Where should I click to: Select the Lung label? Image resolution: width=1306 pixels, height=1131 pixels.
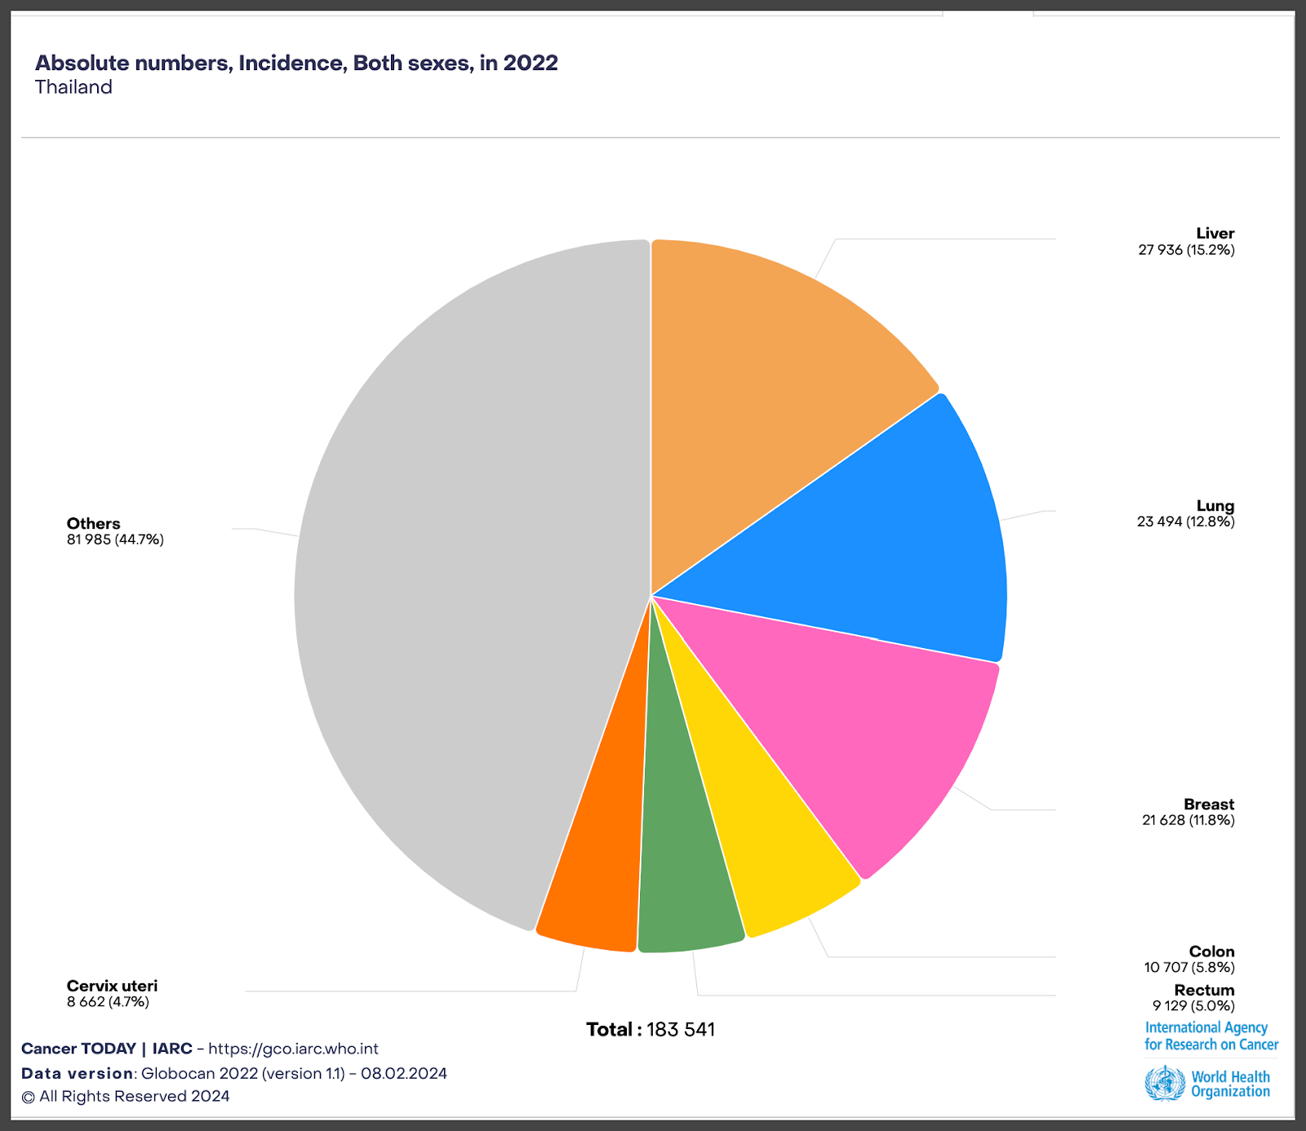tap(1215, 506)
